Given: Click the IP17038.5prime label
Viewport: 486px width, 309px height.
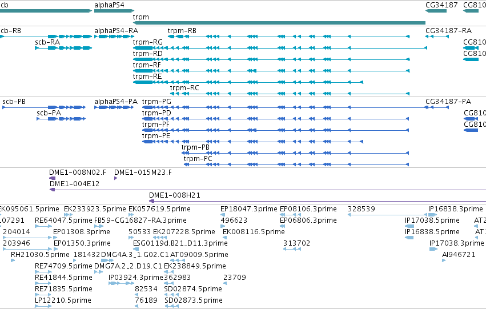Looking at the screenshot, I should click(432, 220).
